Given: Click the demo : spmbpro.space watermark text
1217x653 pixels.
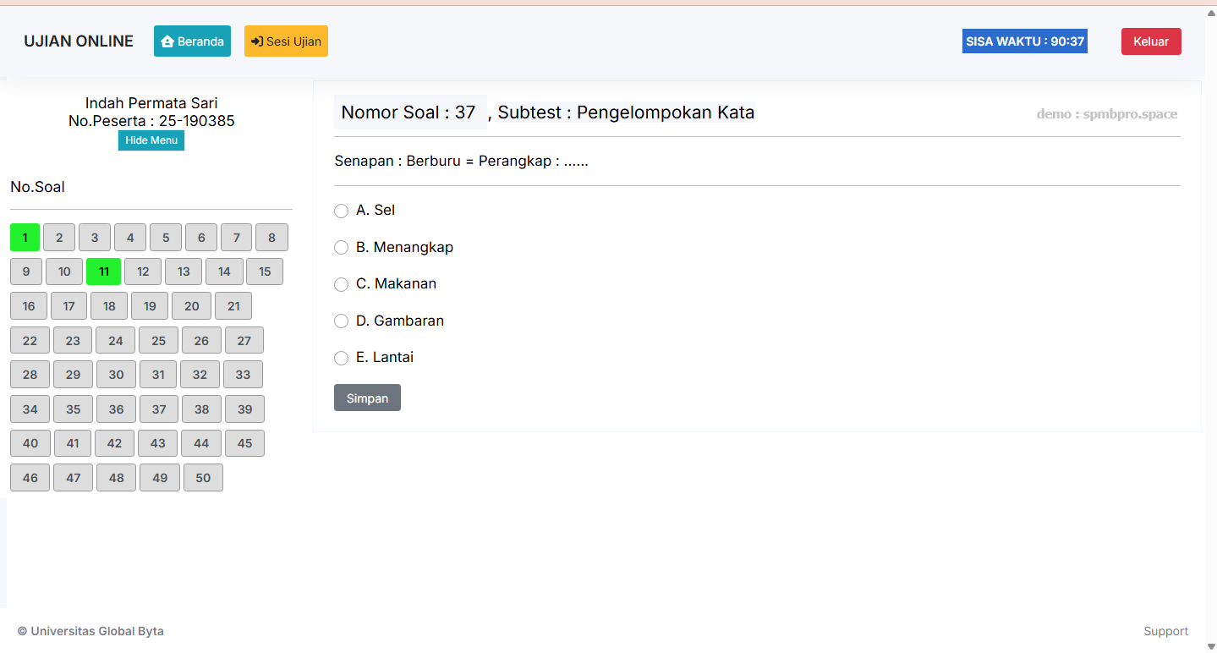Looking at the screenshot, I should pos(1106,113).
